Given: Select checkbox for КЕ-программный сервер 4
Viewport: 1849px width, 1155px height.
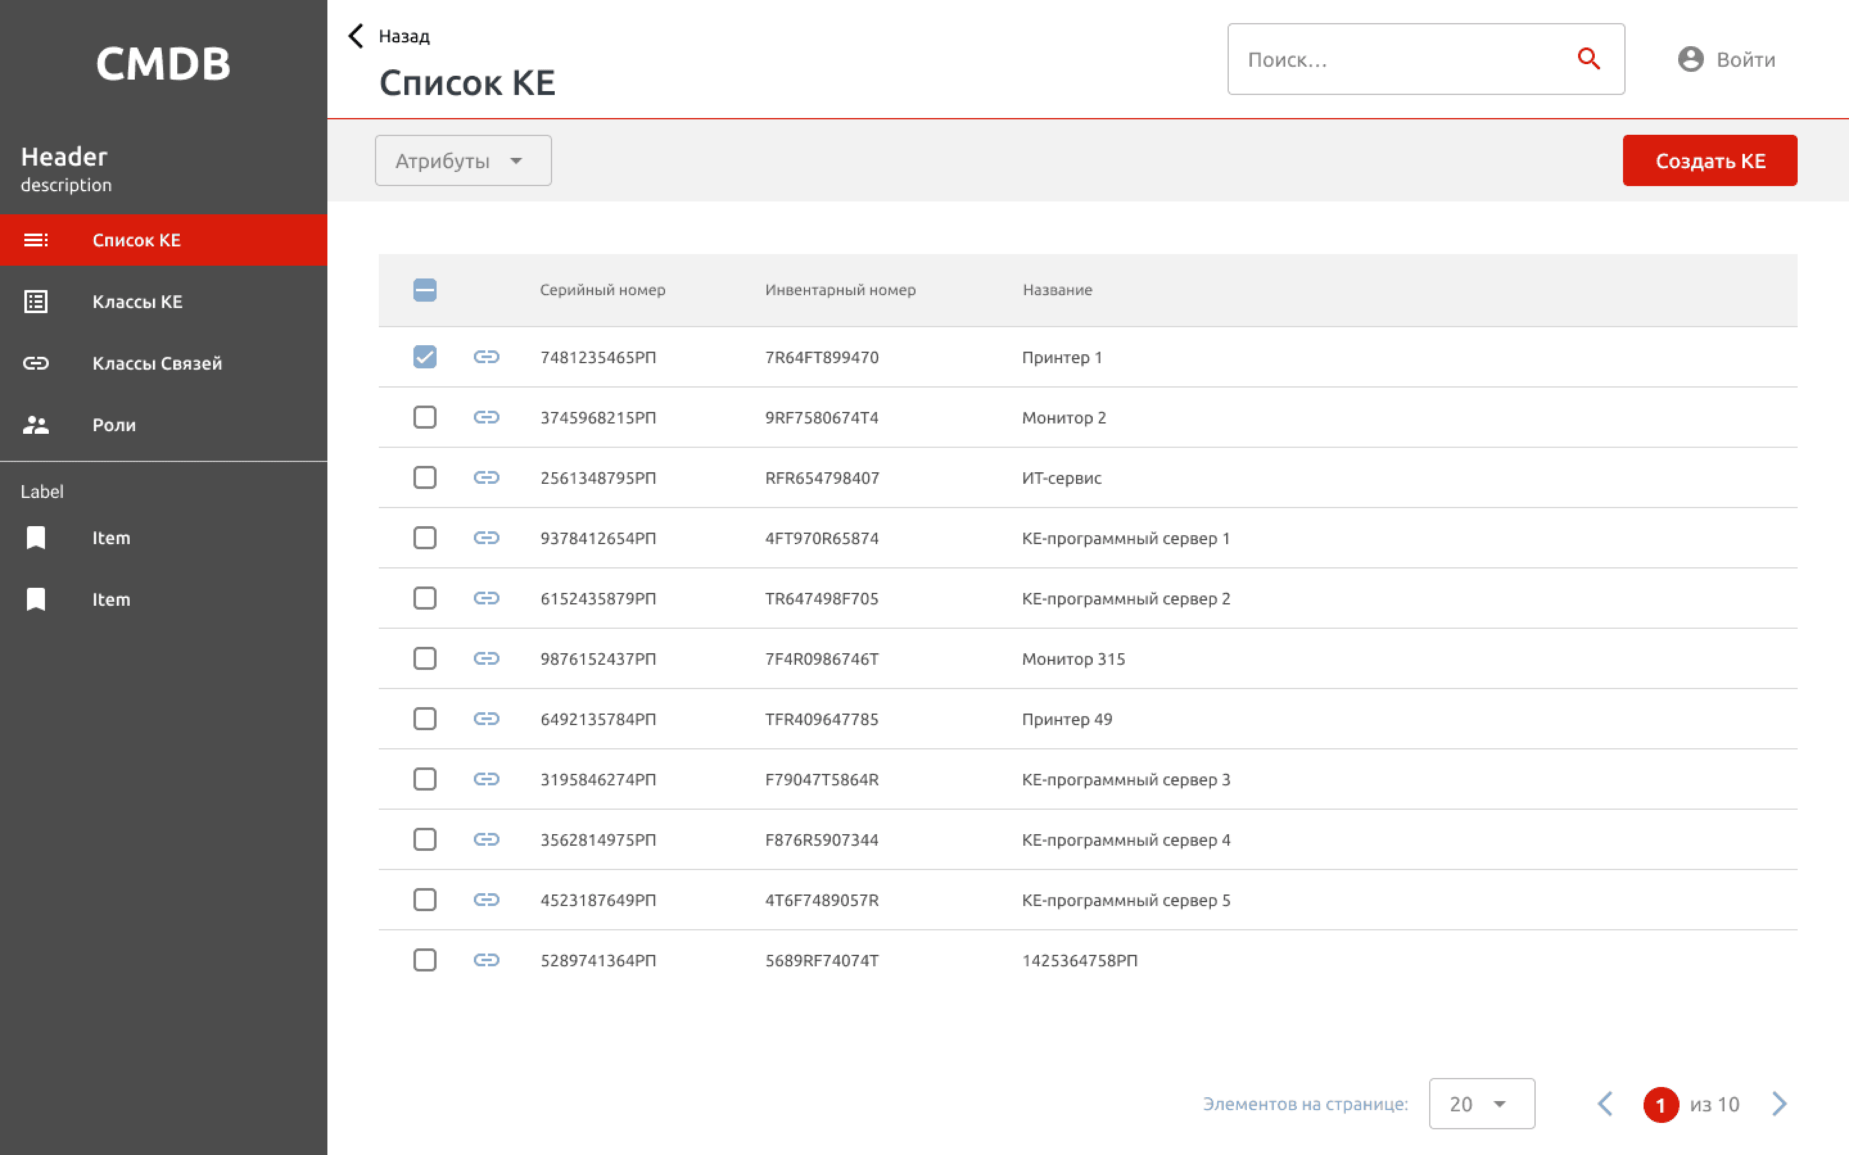Looking at the screenshot, I should tap(425, 839).
